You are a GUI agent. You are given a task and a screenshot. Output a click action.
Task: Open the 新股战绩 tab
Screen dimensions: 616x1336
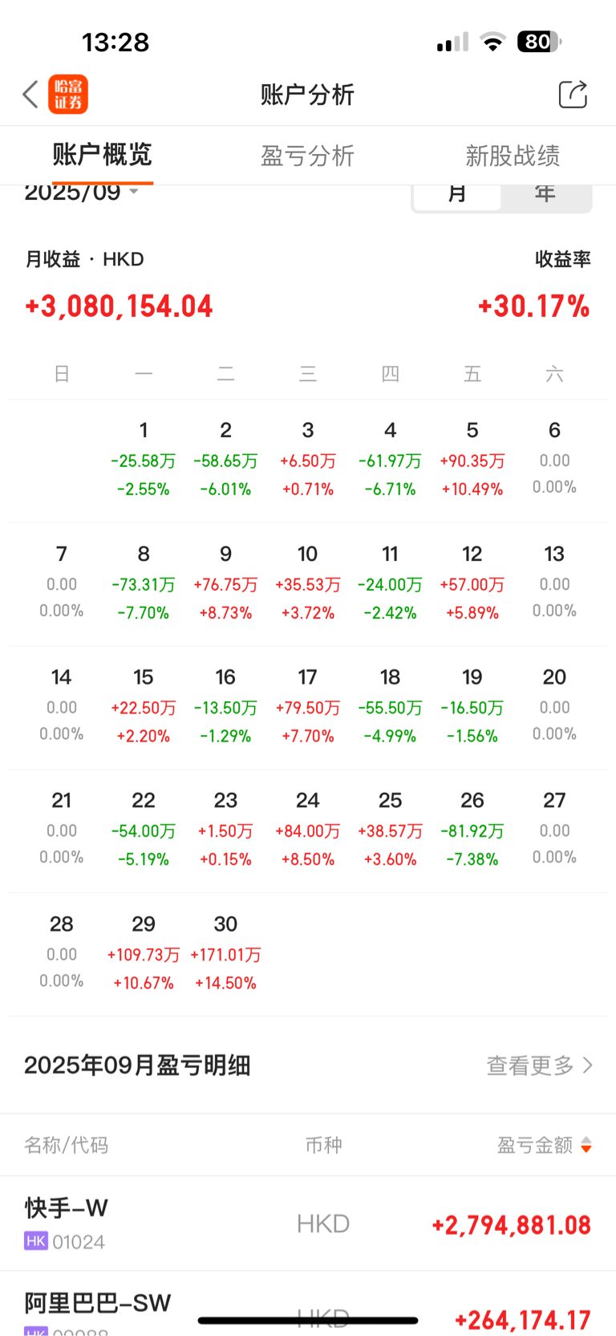pyautogui.click(x=513, y=156)
